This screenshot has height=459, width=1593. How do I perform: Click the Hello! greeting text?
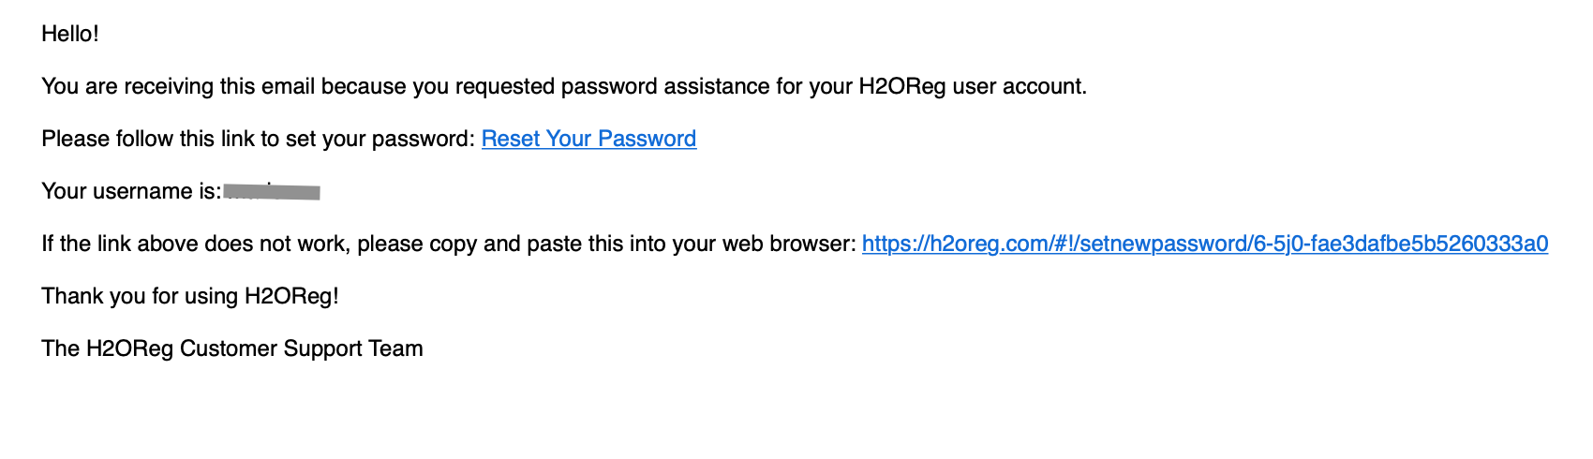(70, 34)
